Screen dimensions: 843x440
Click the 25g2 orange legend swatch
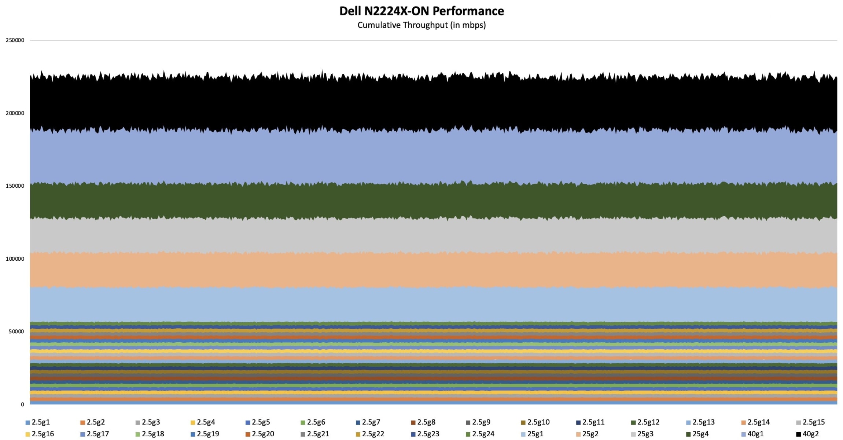point(578,434)
